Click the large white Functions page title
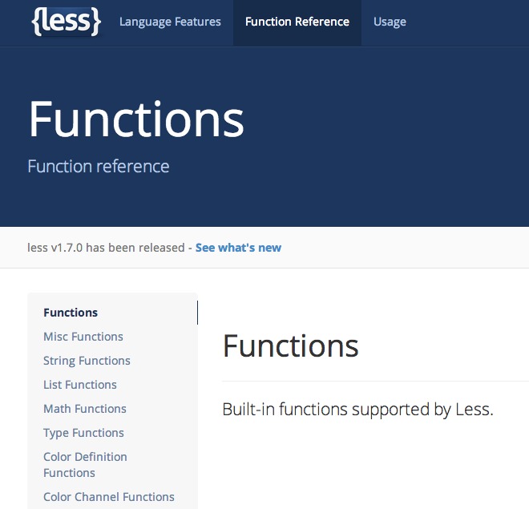Viewport: 529px width, 509px height. 136,119
